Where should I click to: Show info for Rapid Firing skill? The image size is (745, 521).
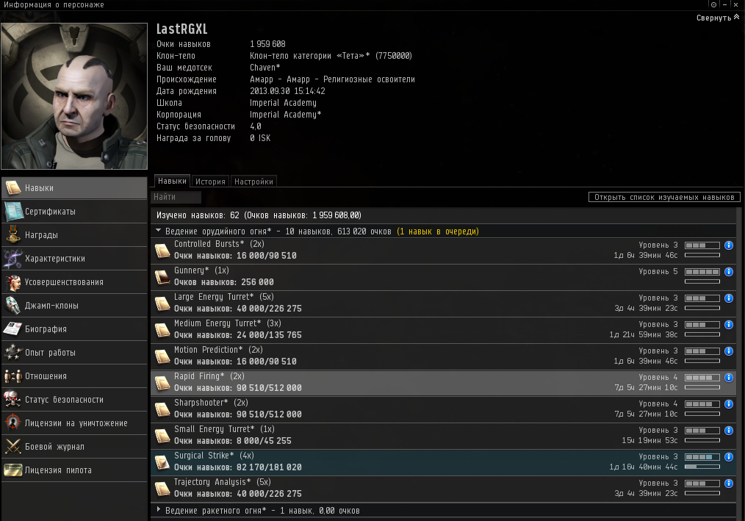click(x=728, y=378)
